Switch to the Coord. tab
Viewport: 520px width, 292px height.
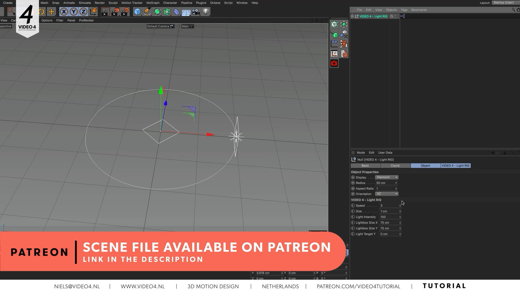pyautogui.click(x=395, y=165)
